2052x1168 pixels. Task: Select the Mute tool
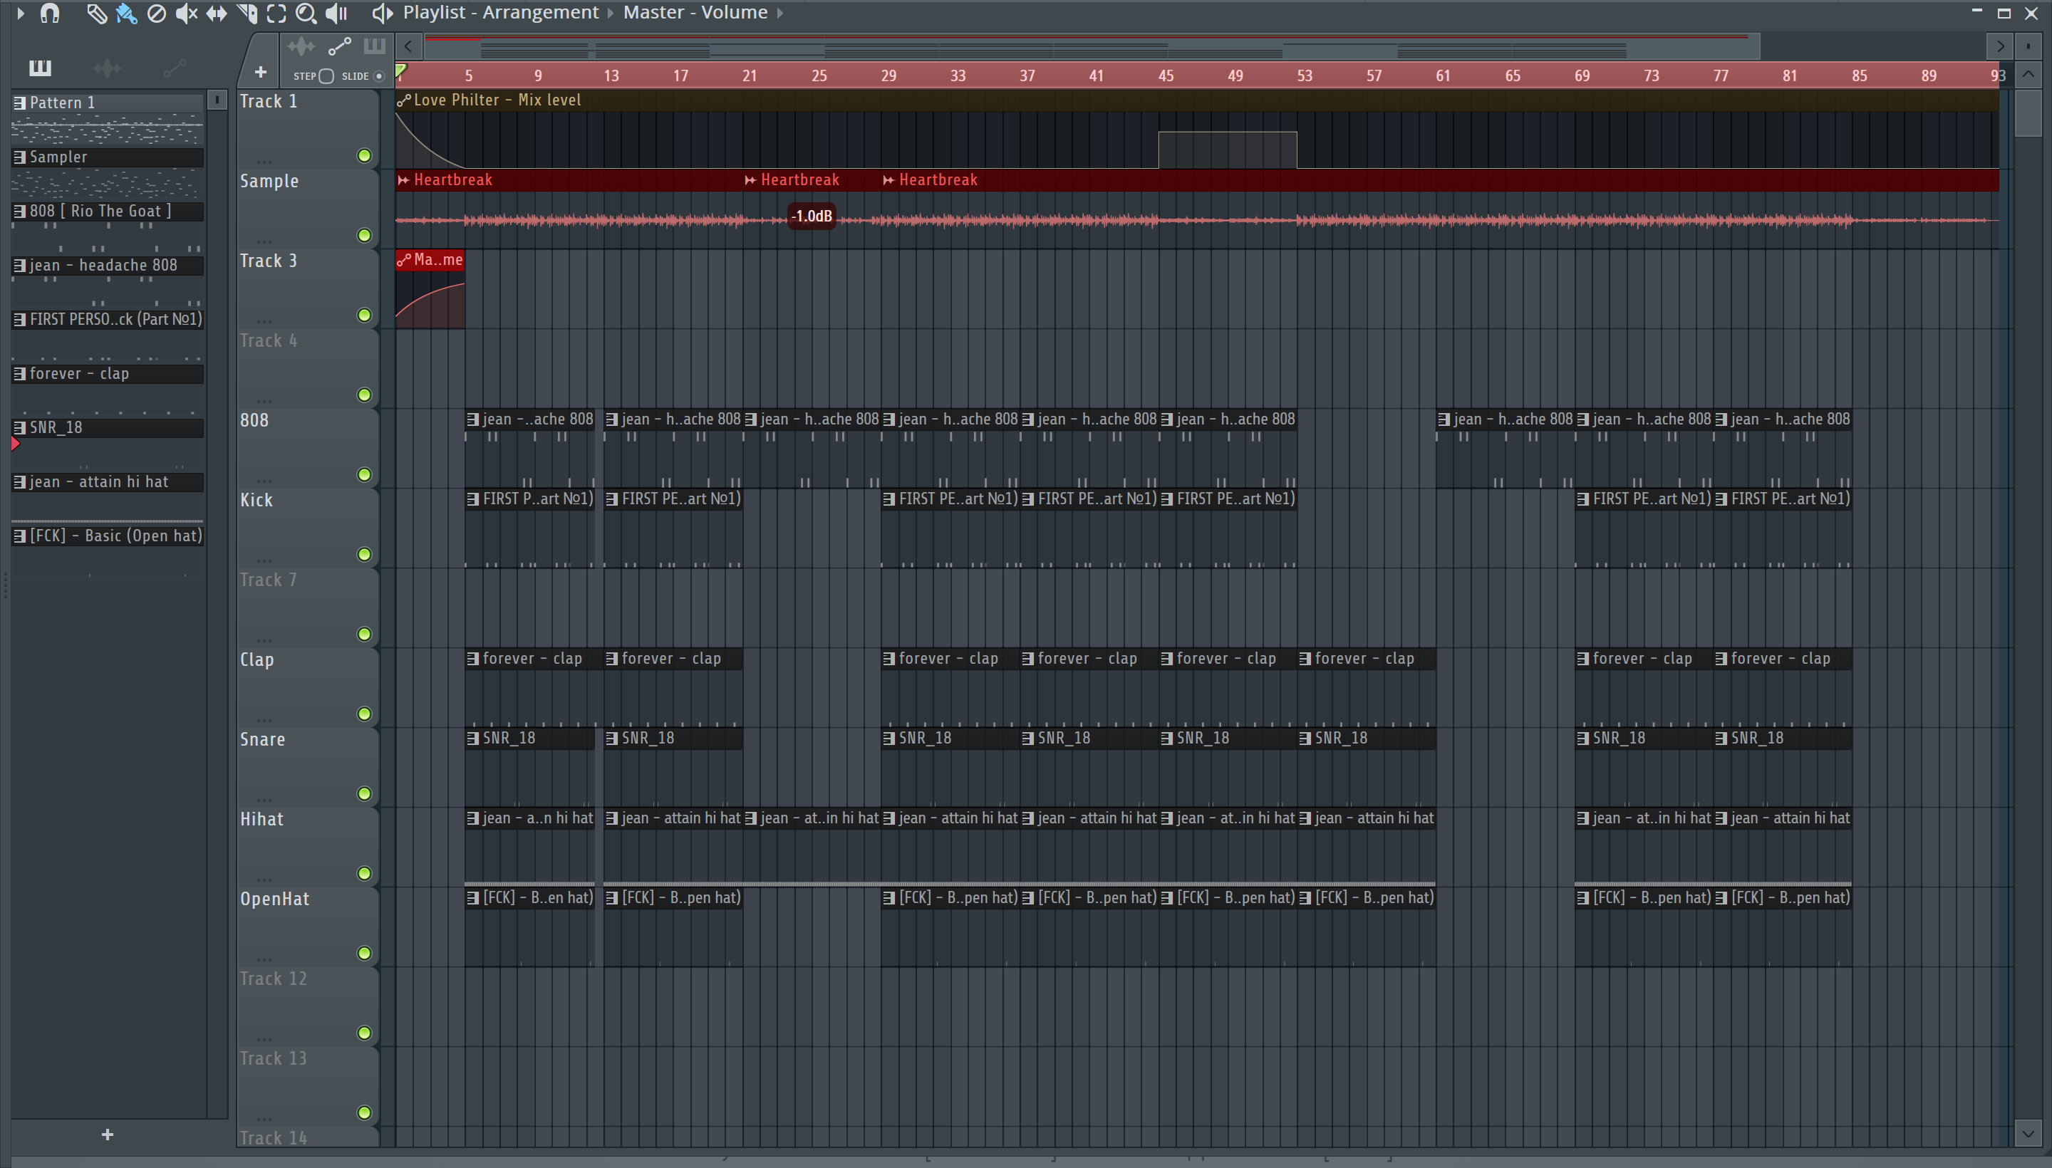[x=186, y=13]
